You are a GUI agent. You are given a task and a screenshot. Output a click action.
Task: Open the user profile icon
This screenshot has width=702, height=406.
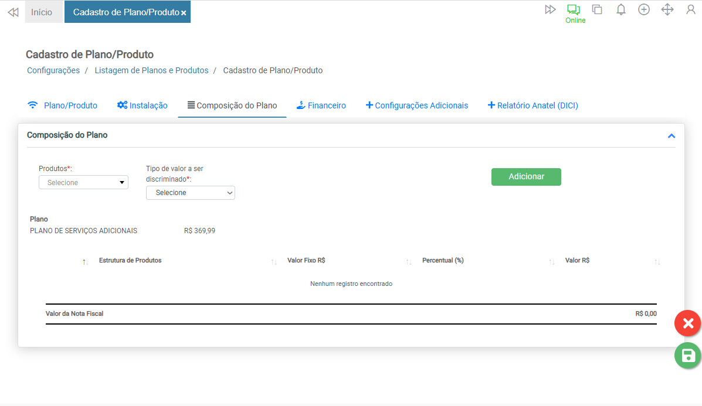691,9
